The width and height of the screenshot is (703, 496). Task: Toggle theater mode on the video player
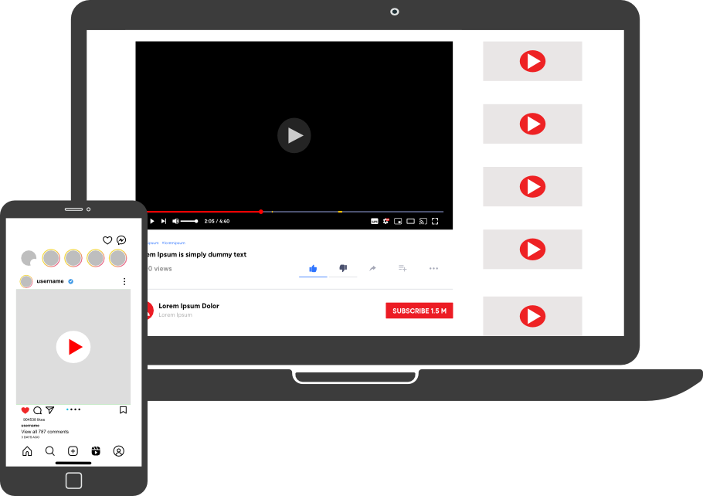(410, 221)
